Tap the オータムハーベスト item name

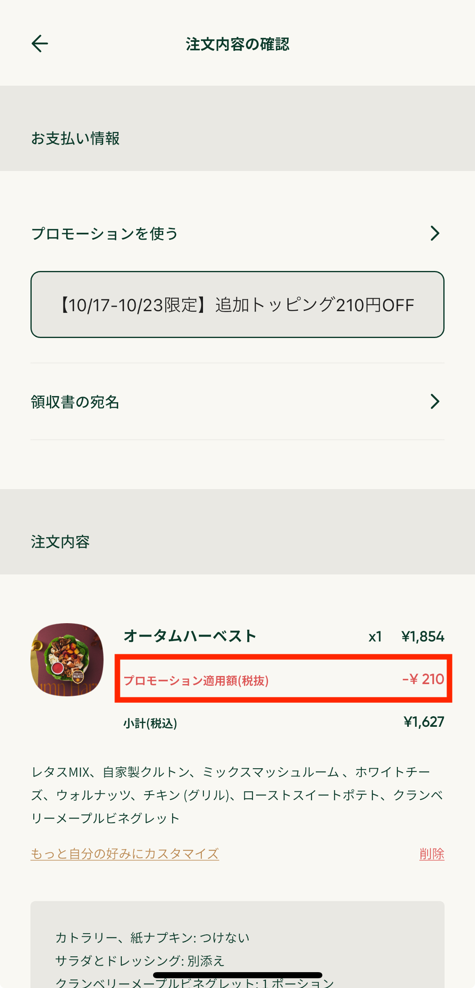coord(190,636)
